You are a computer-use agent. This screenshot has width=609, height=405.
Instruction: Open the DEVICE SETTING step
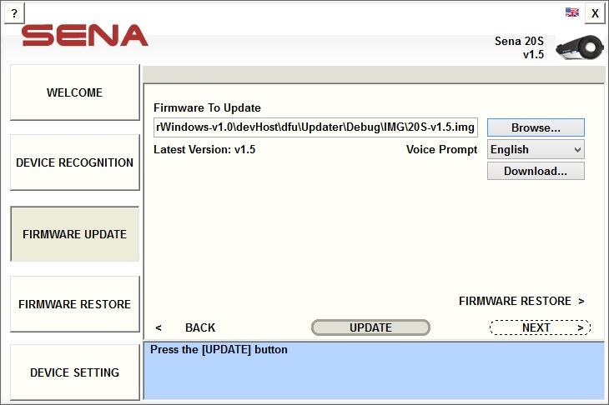click(74, 372)
